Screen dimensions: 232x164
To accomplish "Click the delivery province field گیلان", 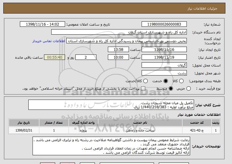I will [164, 65].
